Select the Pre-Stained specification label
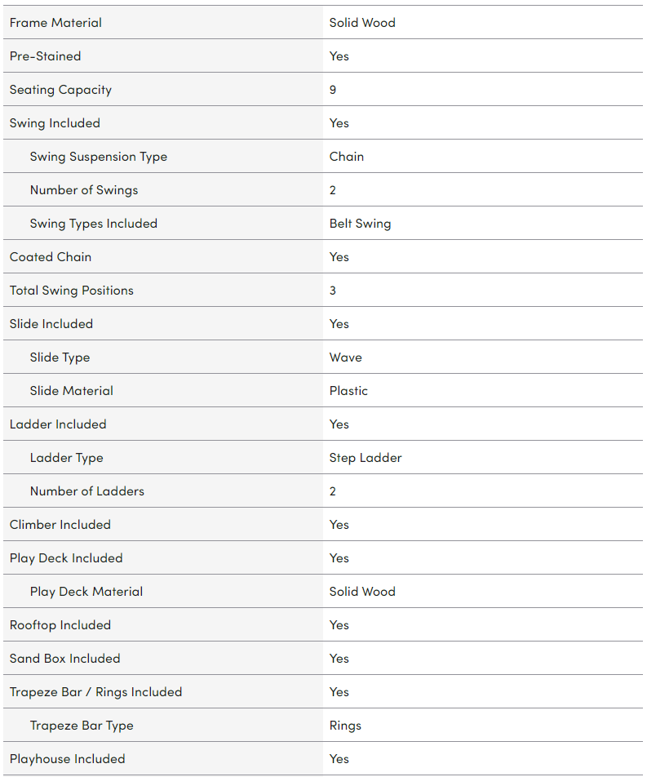Viewport: 647px width, 777px height. [x=45, y=56]
